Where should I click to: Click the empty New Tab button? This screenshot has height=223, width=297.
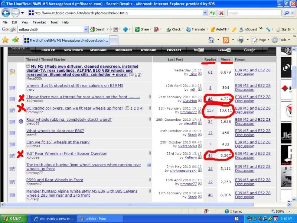coord(114,41)
